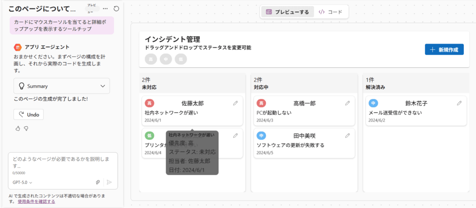Screen dimensions: 476x208
Task: Click the refresh icon in chat header
Action: point(116,8)
